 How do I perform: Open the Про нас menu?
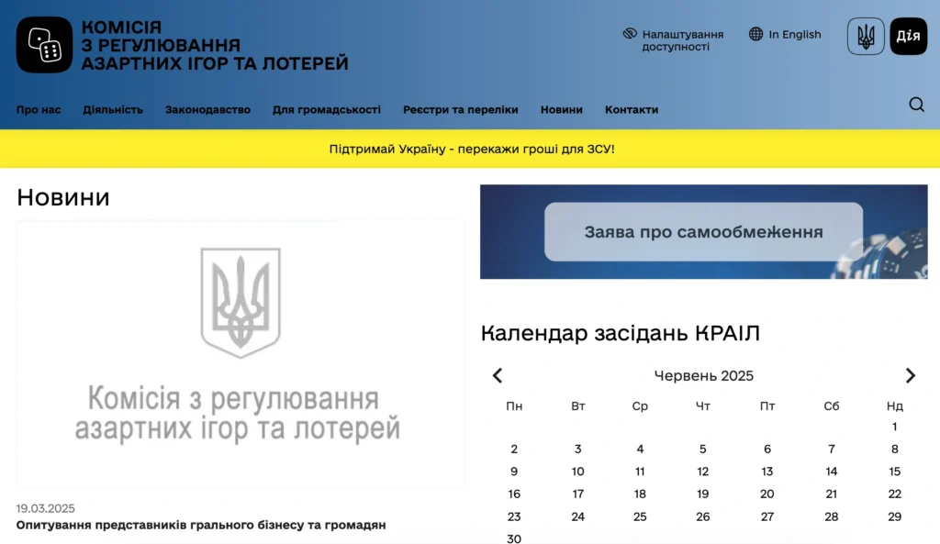(39, 110)
